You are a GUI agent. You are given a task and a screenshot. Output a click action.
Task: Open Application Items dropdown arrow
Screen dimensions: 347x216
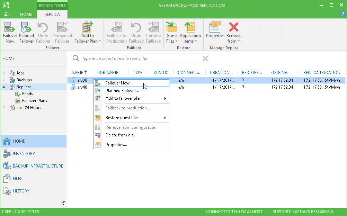[x=196, y=41]
